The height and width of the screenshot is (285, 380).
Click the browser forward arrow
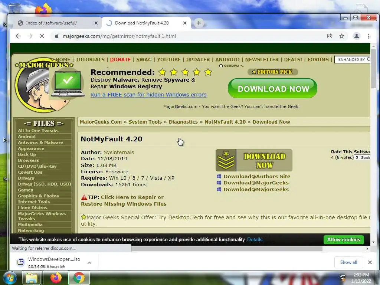[30, 36]
